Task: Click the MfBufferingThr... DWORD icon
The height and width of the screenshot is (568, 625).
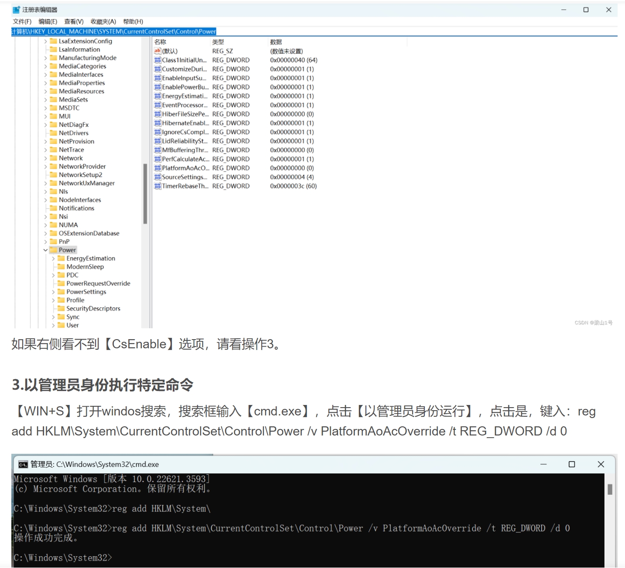Action: click(x=157, y=150)
